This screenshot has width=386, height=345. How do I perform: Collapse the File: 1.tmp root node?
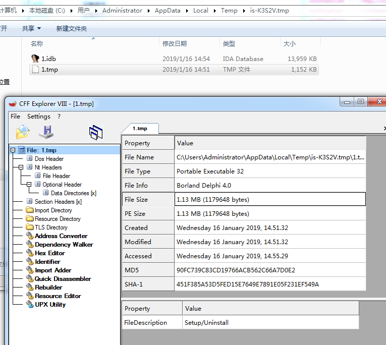point(13,150)
